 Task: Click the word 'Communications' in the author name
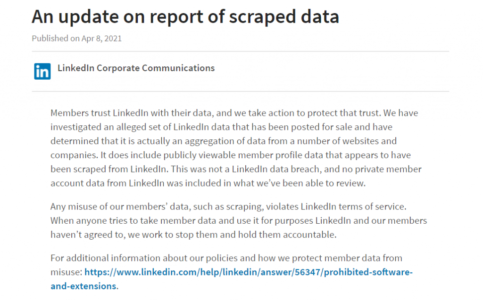178,68
